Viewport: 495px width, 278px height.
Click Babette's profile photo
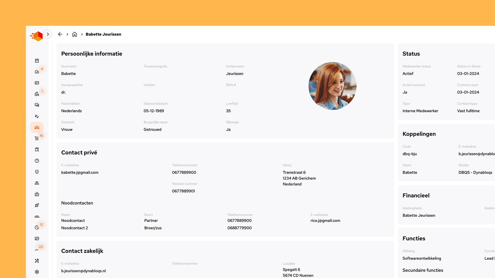coord(332,86)
